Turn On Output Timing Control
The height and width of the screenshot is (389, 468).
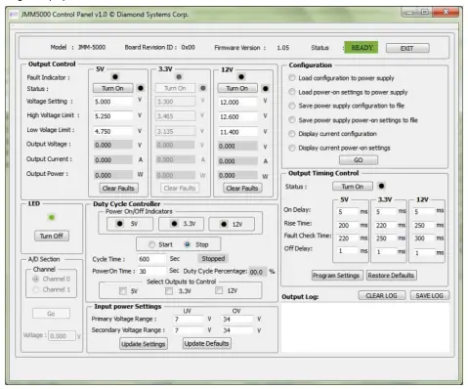point(353,187)
